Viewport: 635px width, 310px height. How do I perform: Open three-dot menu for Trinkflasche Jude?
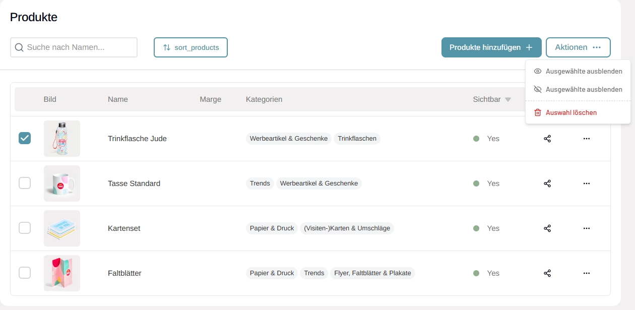pyautogui.click(x=586, y=139)
